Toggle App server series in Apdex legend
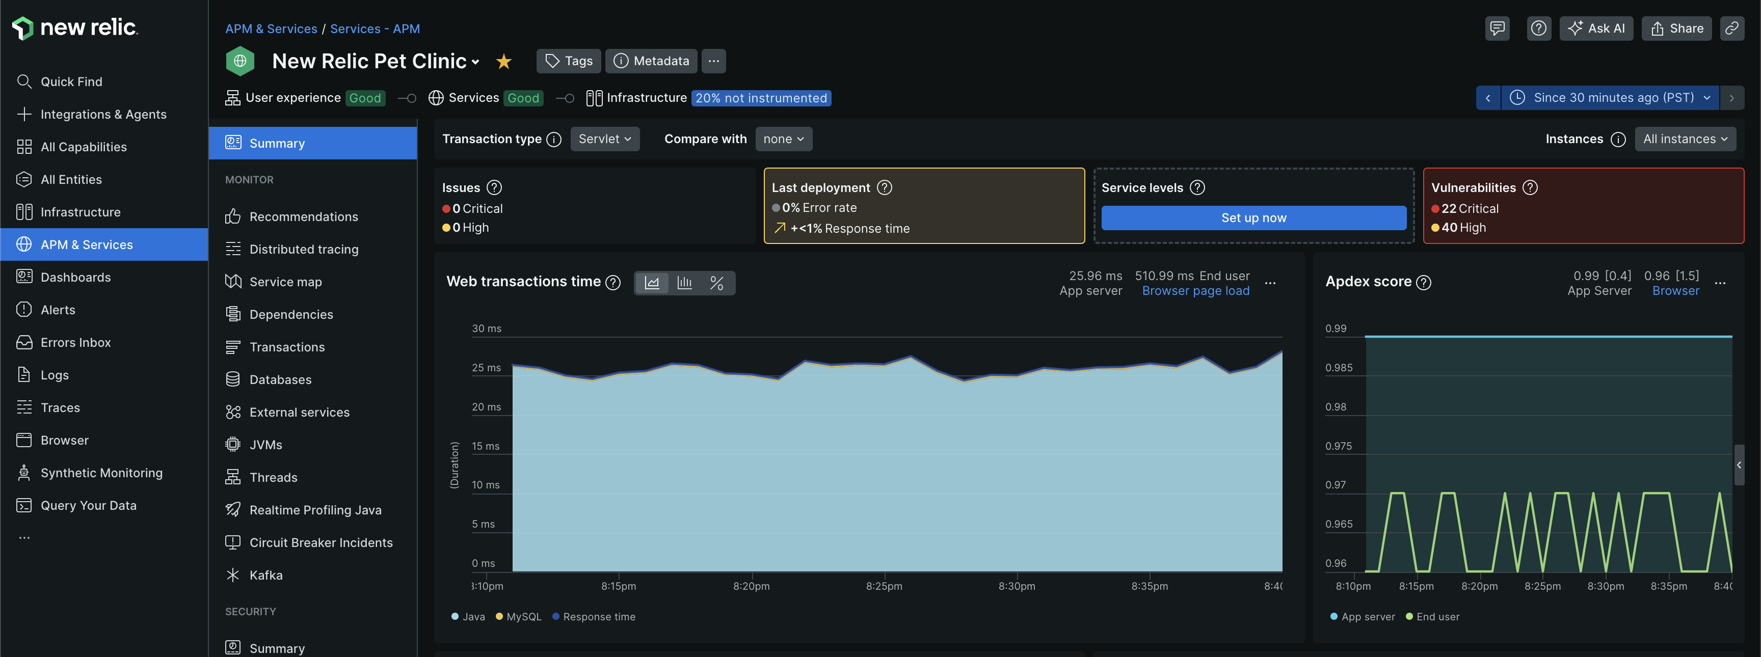Viewport: 1761px width, 657px height. point(1363,617)
